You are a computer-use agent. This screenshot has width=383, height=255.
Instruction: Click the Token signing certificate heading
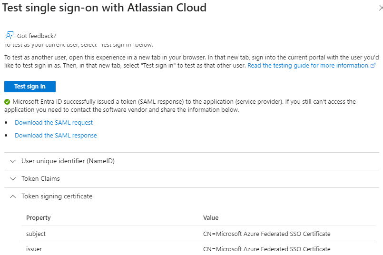click(57, 196)
